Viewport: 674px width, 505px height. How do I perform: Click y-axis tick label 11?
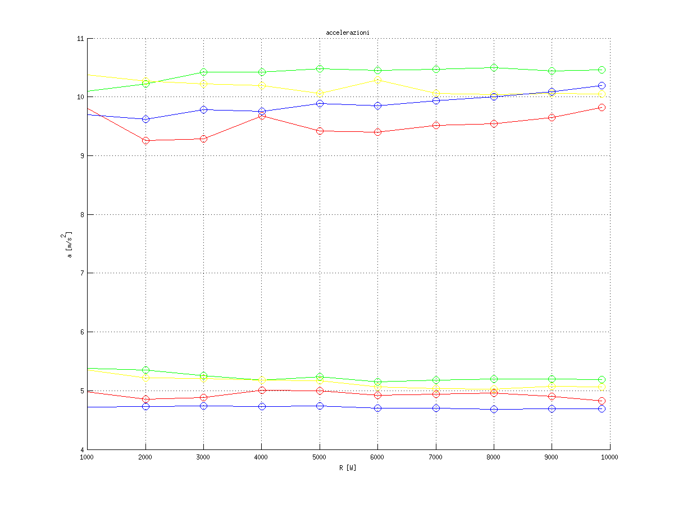tap(80, 39)
